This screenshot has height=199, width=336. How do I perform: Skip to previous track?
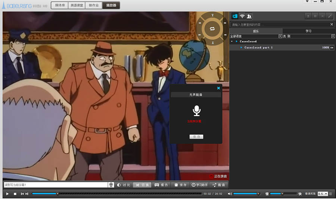click(22, 194)
